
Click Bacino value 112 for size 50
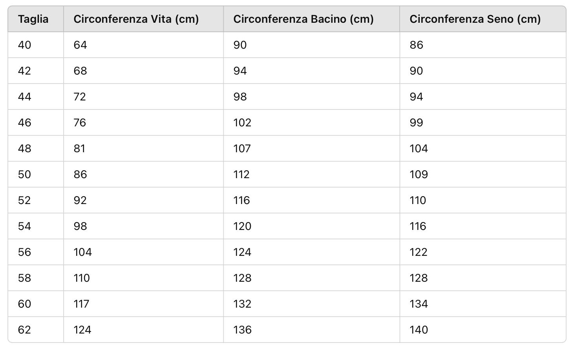241,174
